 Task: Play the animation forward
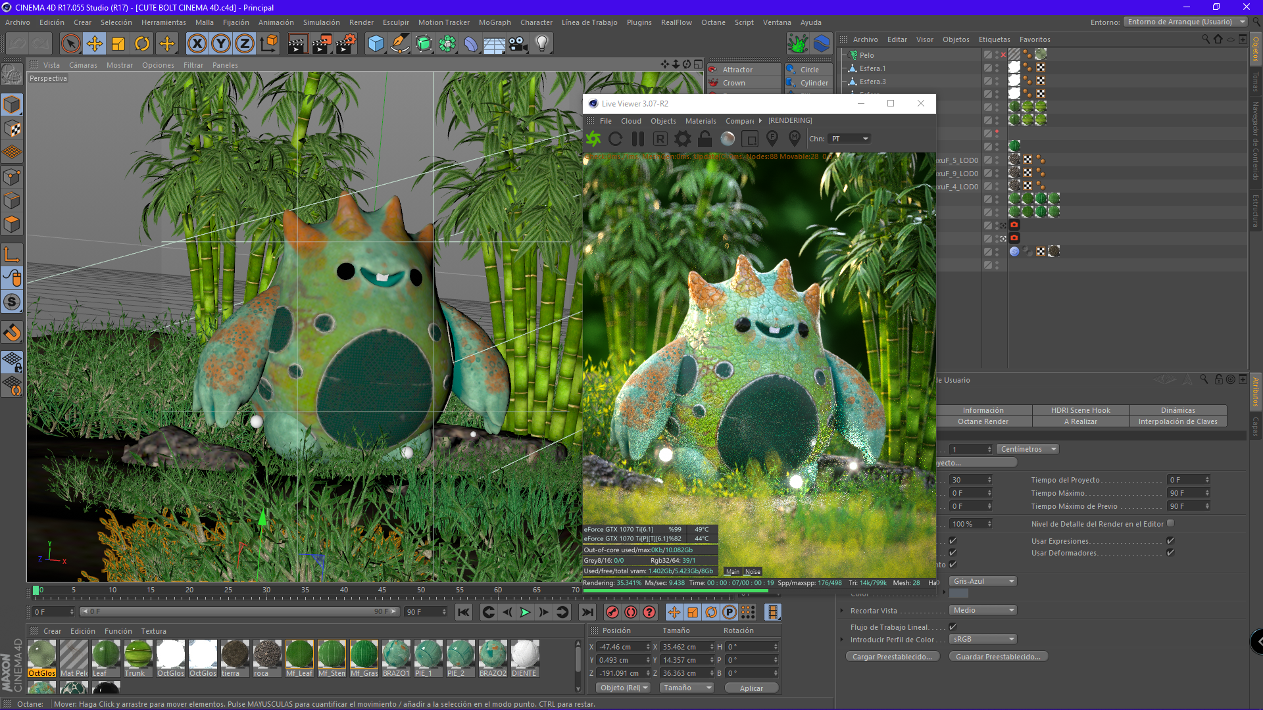point(525,612)
